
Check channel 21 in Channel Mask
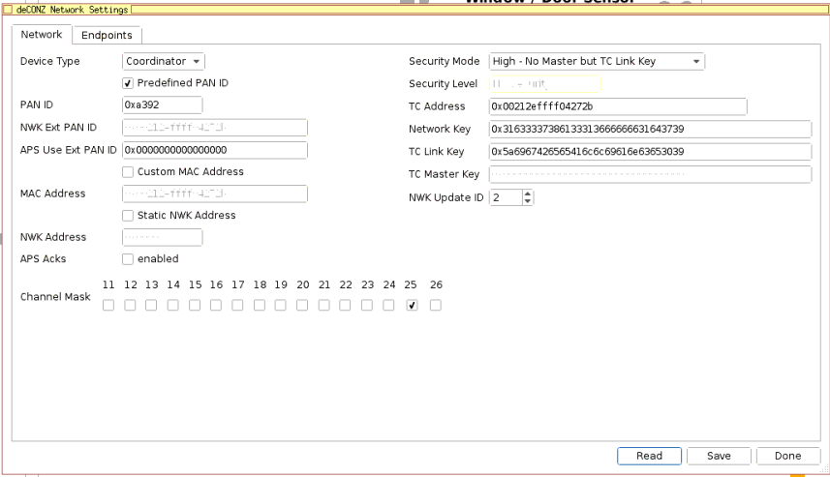pyautogui.click(x=323, y=305)
